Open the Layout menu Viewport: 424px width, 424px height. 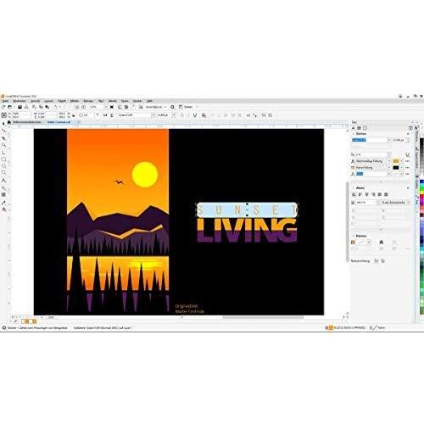[48, 101]
